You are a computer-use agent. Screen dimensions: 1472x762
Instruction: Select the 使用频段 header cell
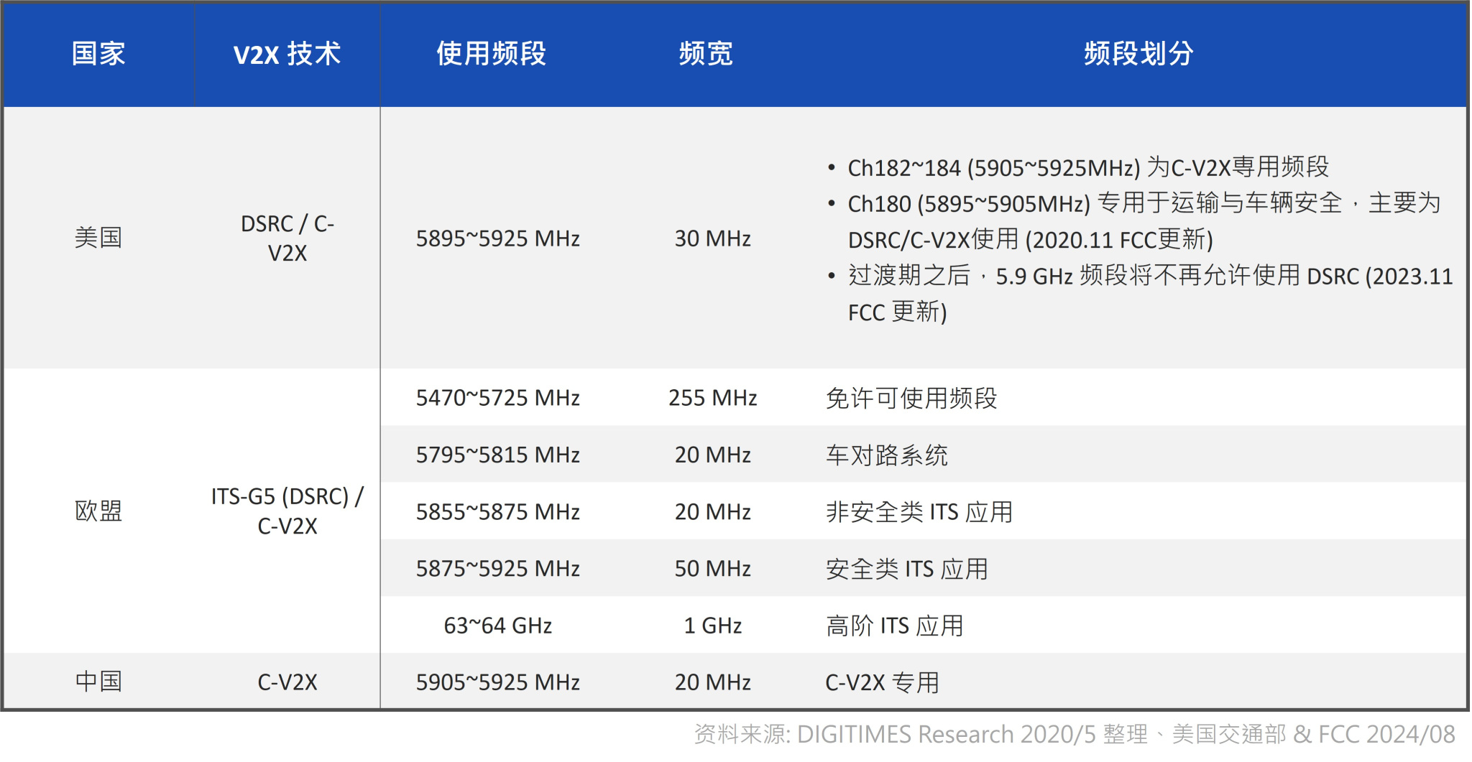coord(492,54)
